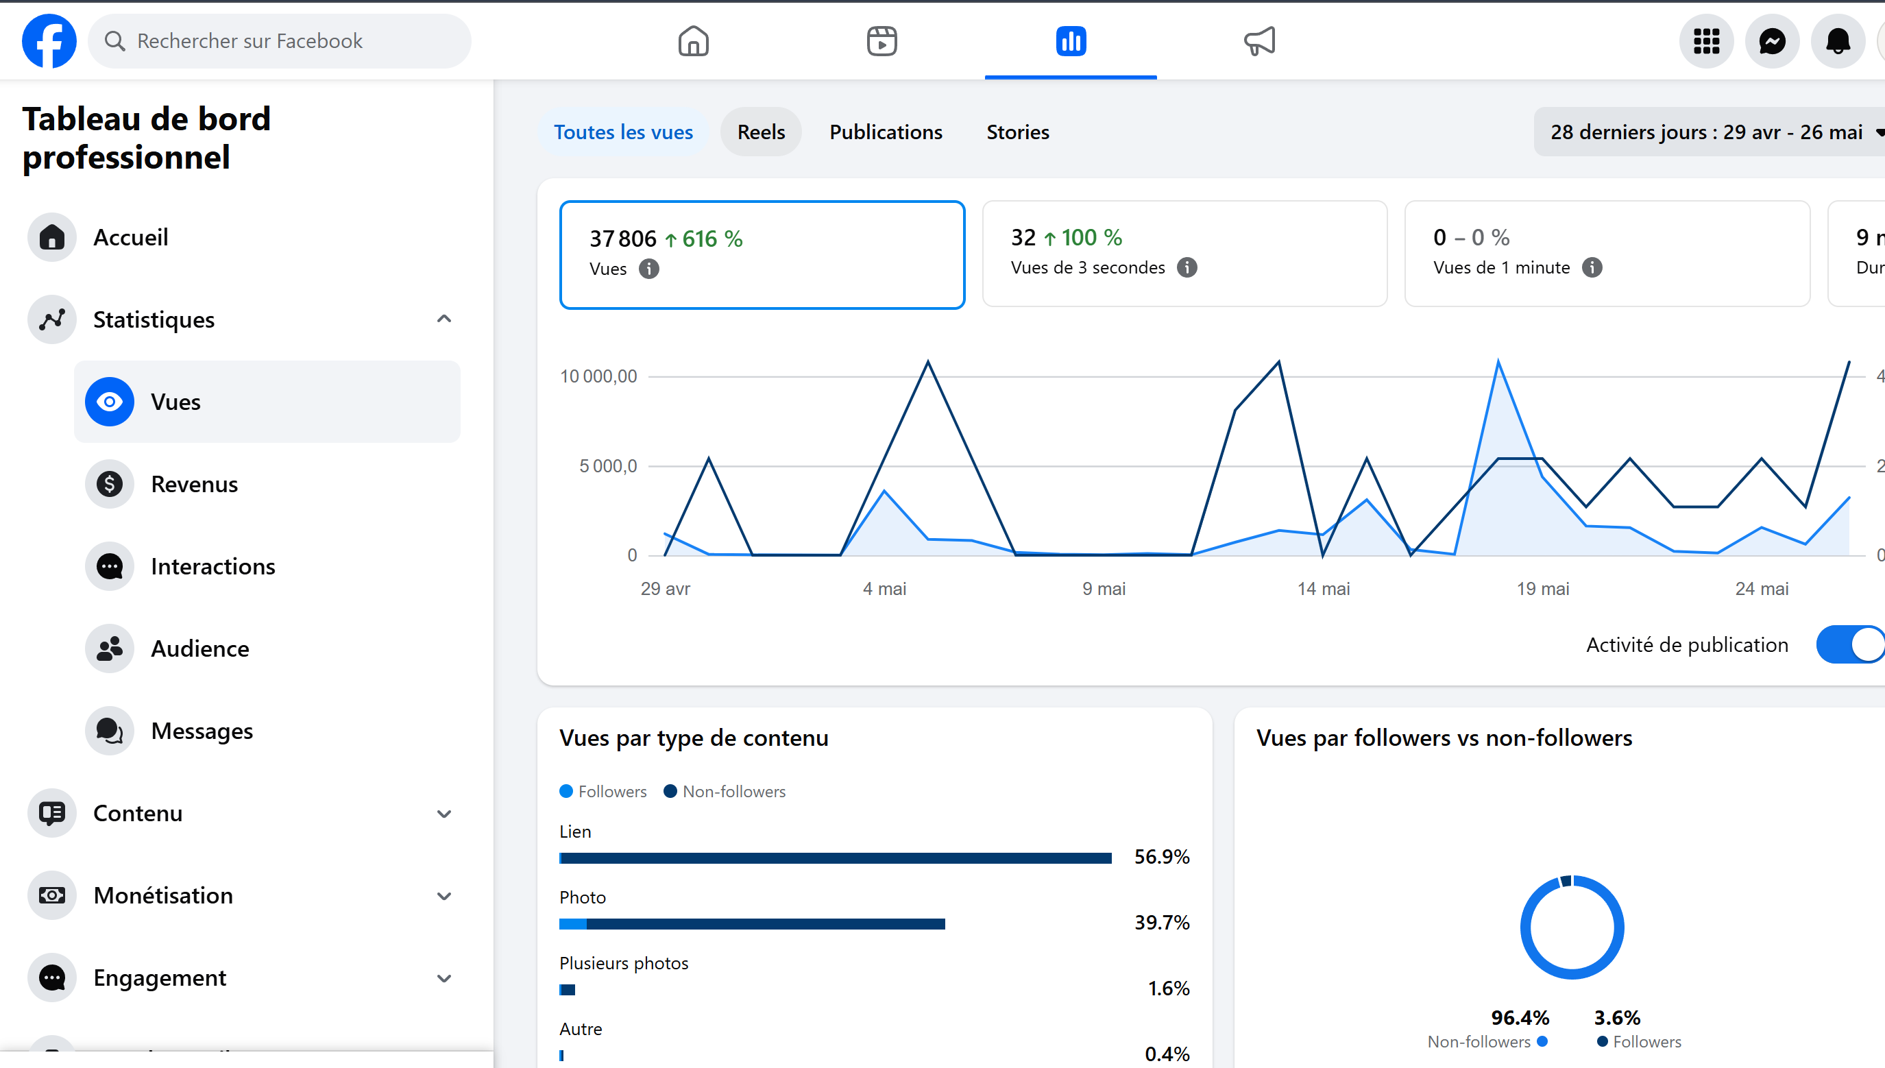Open the Home tab icon

click(x=693, y=41)
